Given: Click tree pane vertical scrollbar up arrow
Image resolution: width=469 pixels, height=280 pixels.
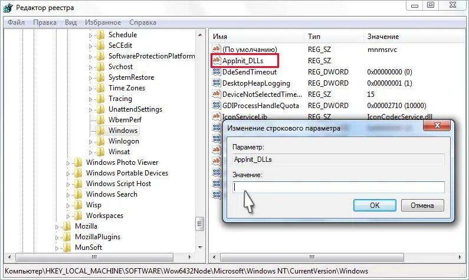Looking at the screenshot, I should tap(200, 35).
